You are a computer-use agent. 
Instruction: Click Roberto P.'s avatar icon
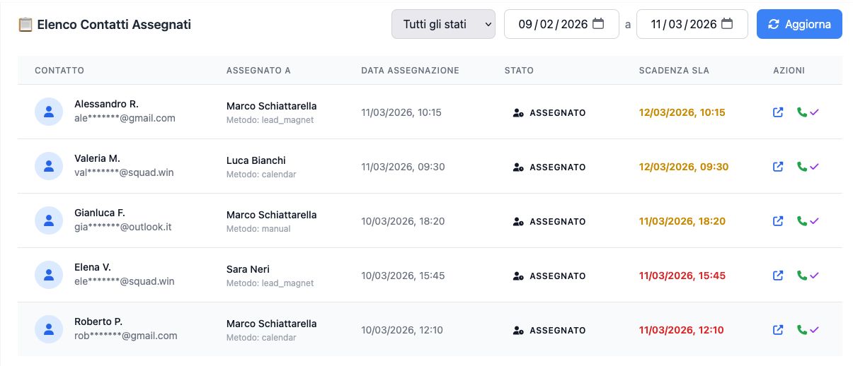pos(49,330)
